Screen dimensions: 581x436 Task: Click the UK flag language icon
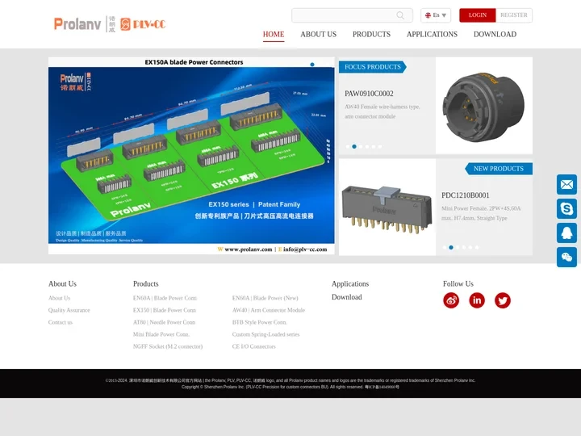click(x=428, y=15)
